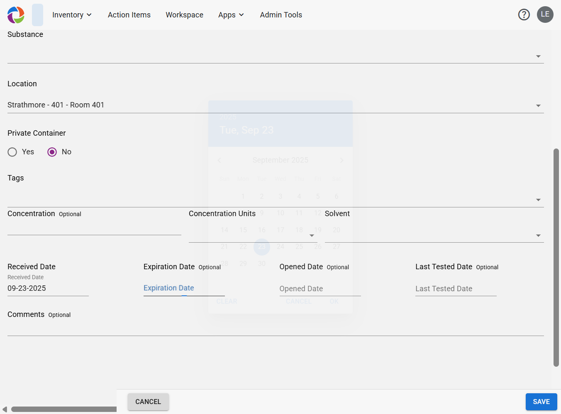
Task: Focus the Comments input field
Action: 276,328
